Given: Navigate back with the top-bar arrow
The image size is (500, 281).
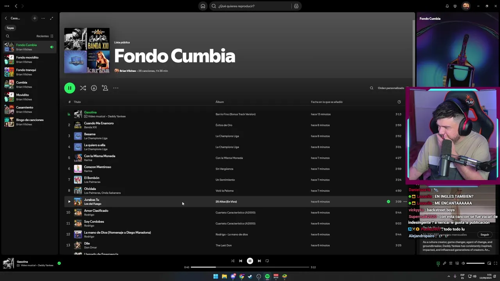Looking at the screenshot, I should coord(16,6).
